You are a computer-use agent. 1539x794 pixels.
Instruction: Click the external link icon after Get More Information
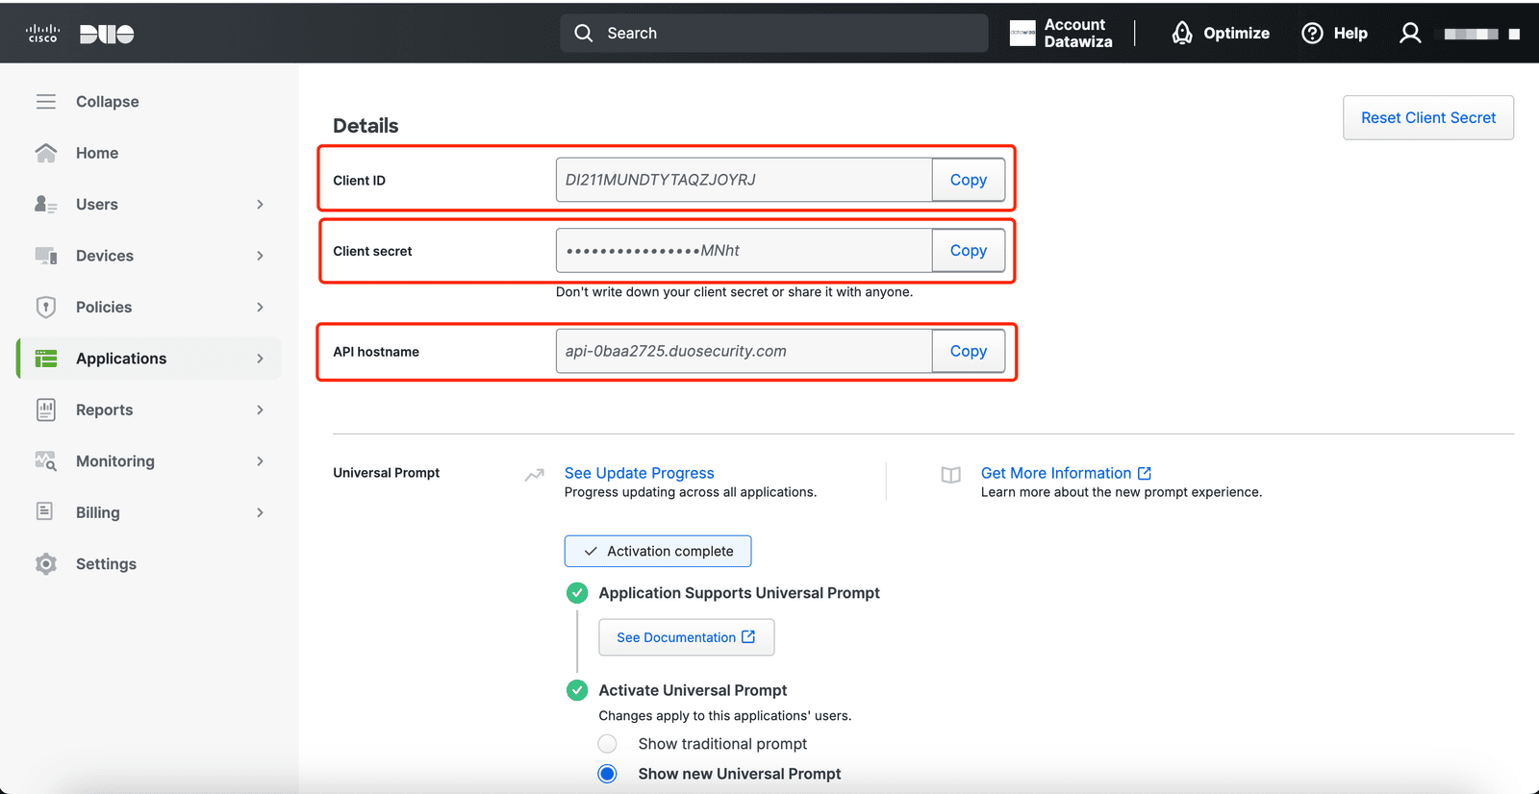tap(1145, 473)
